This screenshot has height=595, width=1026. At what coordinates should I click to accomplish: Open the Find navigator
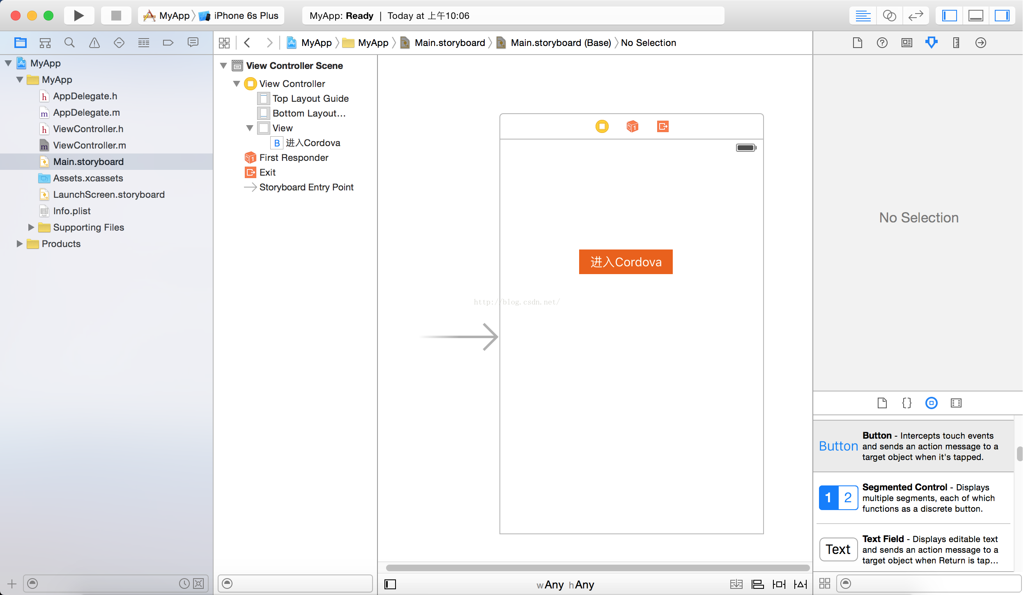click(x=69, y=43)
